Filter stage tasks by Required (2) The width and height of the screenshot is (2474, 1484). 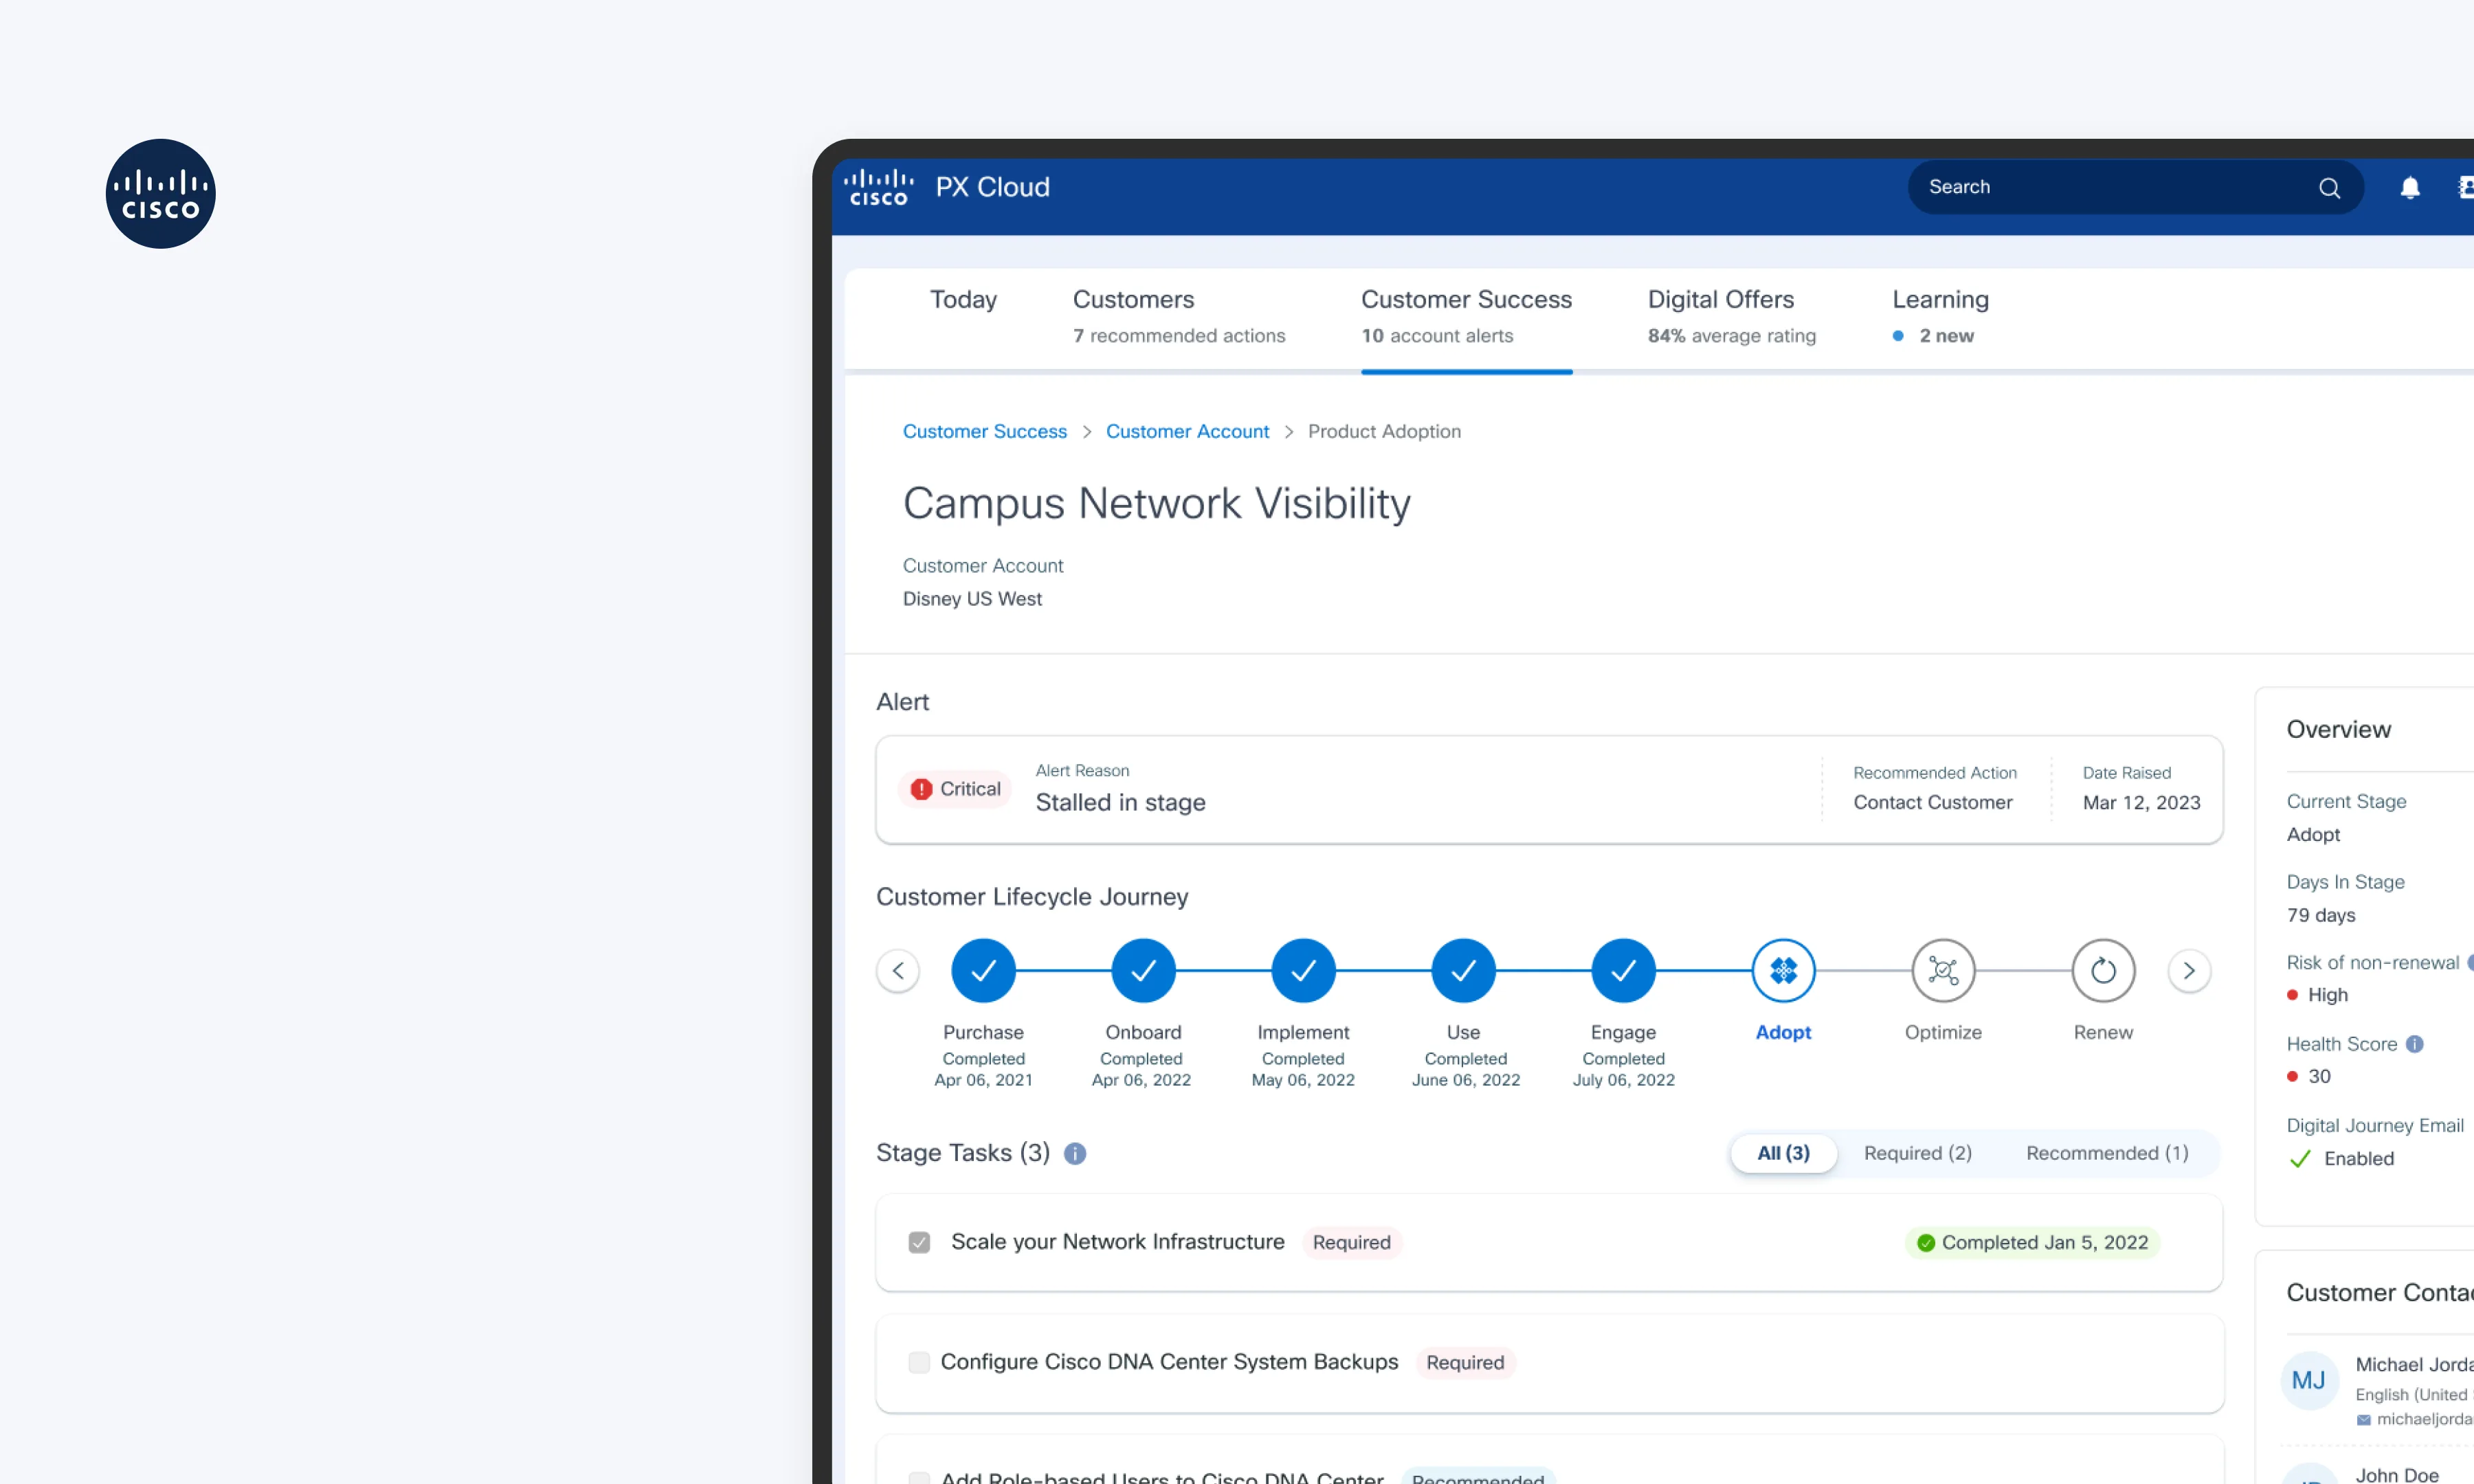pos(1917,1153)
